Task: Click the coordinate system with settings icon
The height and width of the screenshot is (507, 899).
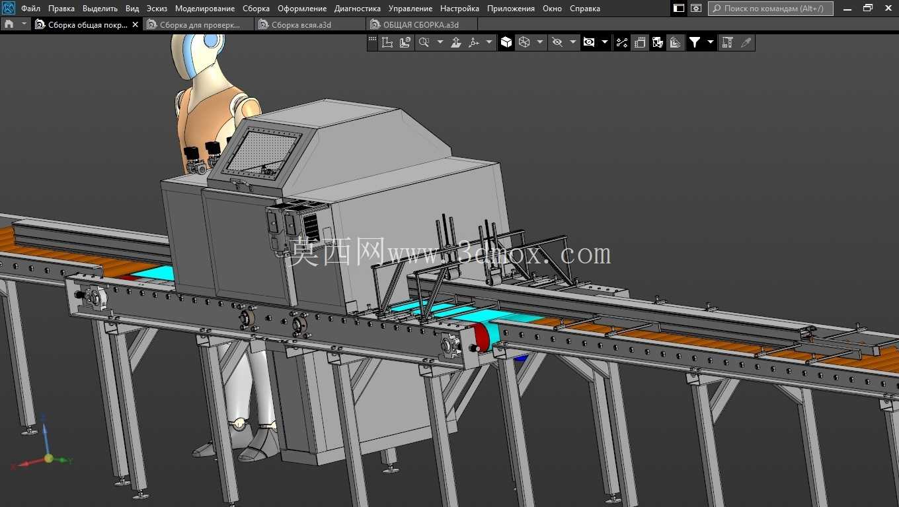Action: click(405, 42)
